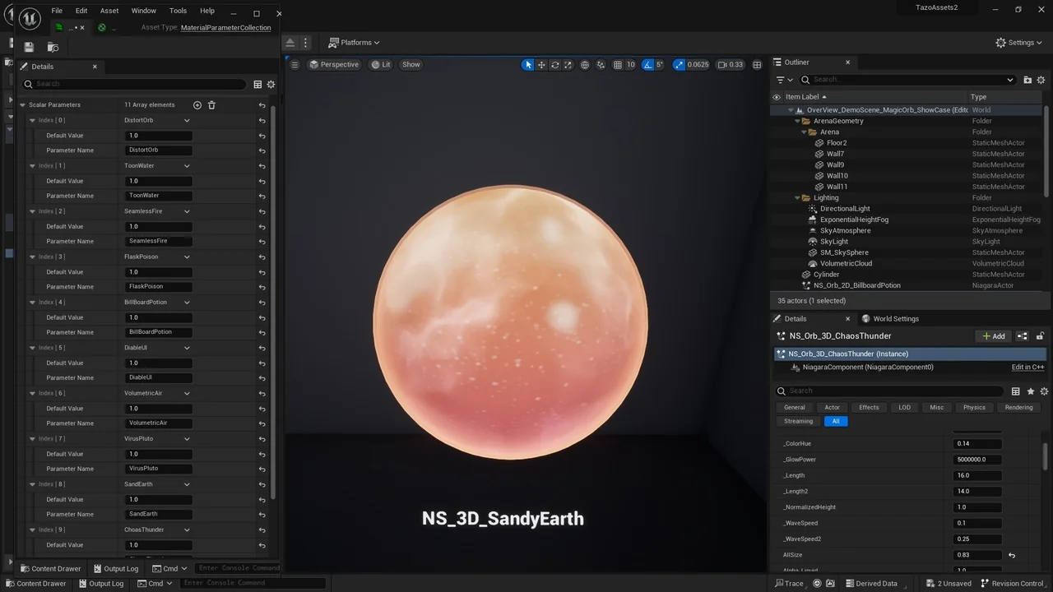Select the Scale transform tool

click(568, 64)
